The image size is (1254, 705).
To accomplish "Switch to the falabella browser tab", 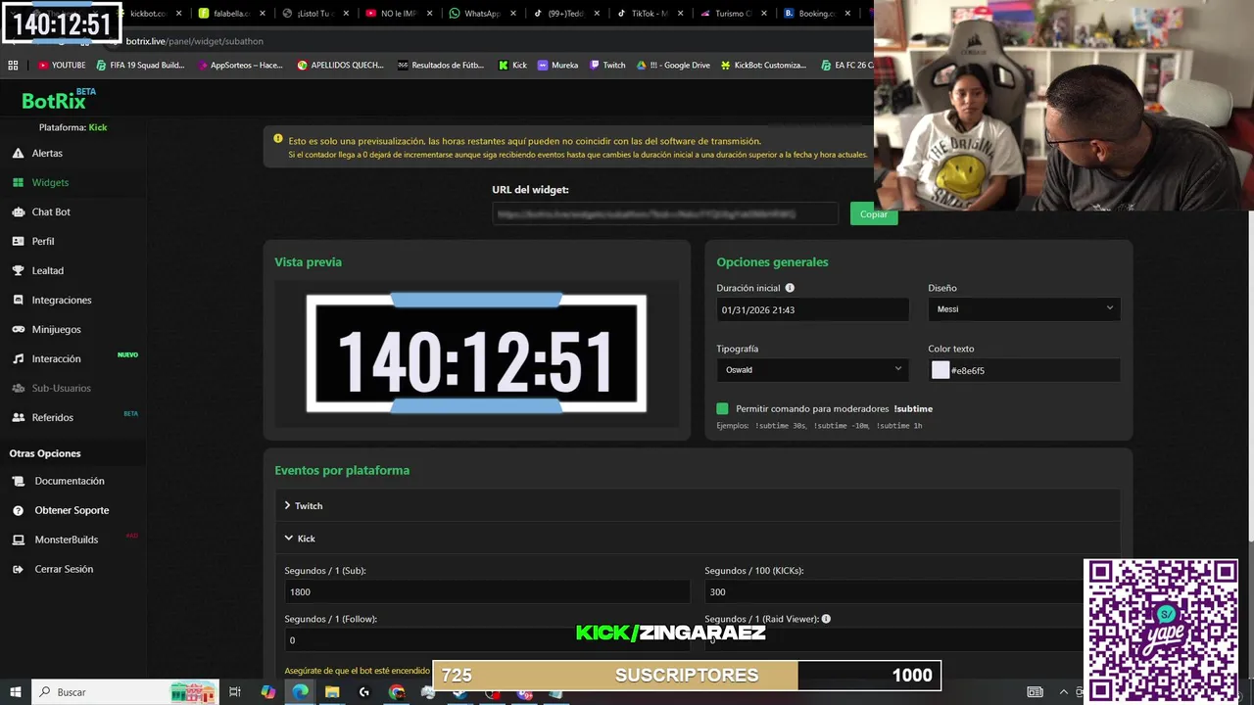I will tap(231, 14).
